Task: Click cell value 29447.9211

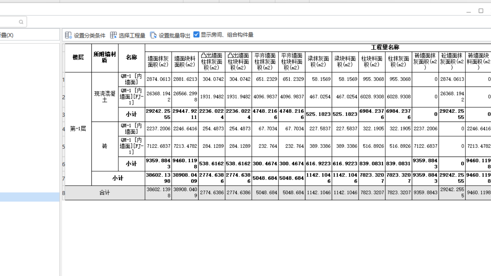Action: click(185, 114)
